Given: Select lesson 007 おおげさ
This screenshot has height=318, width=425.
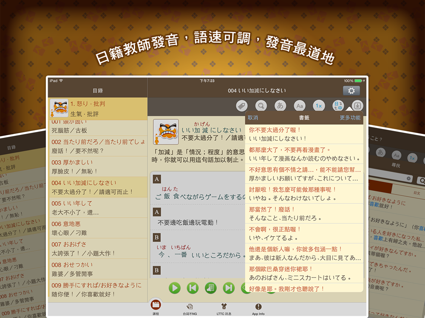Looking at the screenshot, I should point(98,248).
